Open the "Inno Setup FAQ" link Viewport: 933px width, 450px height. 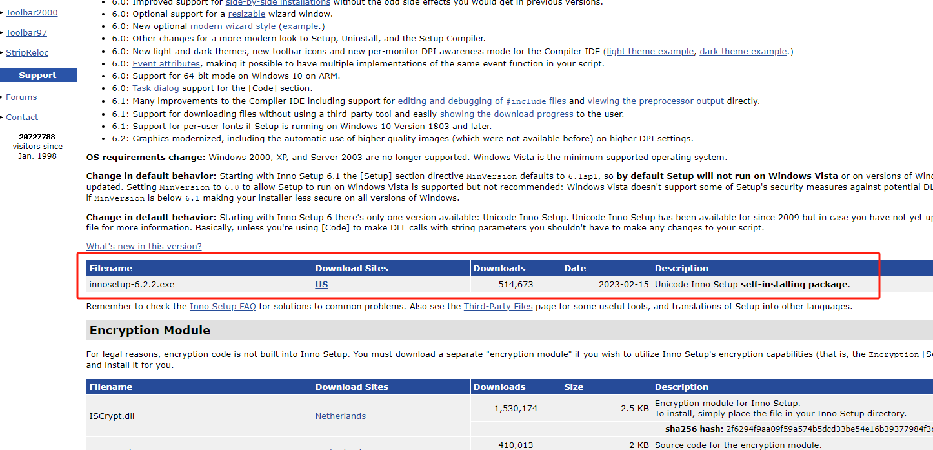(x=223, y=306)
